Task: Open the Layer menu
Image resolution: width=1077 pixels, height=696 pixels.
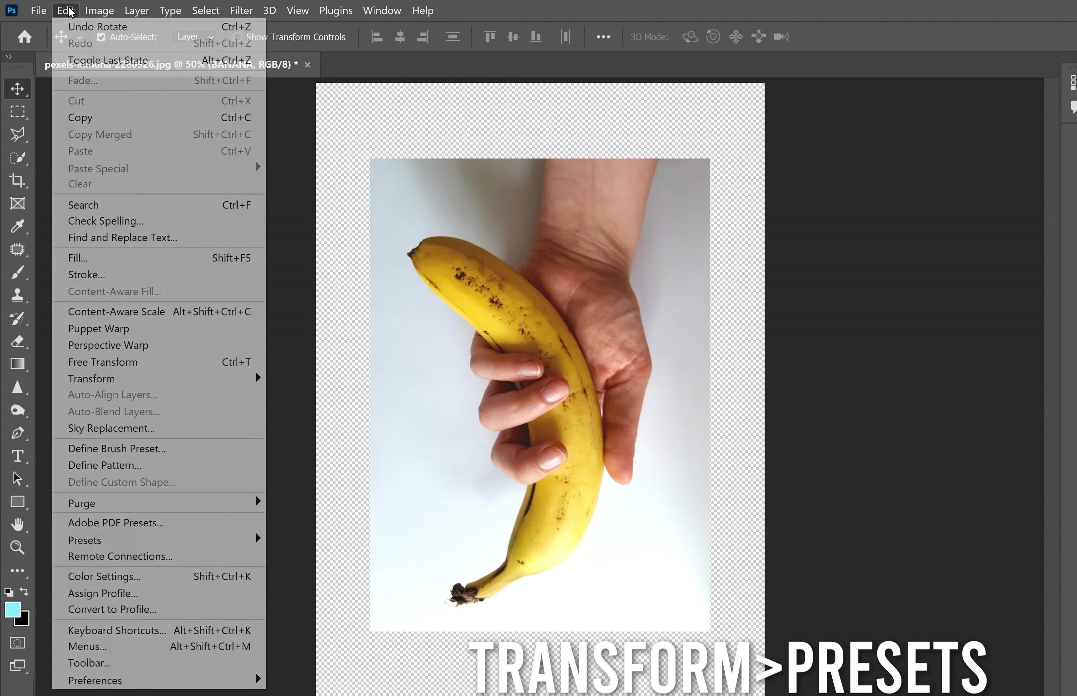Action: click(136, 11)
